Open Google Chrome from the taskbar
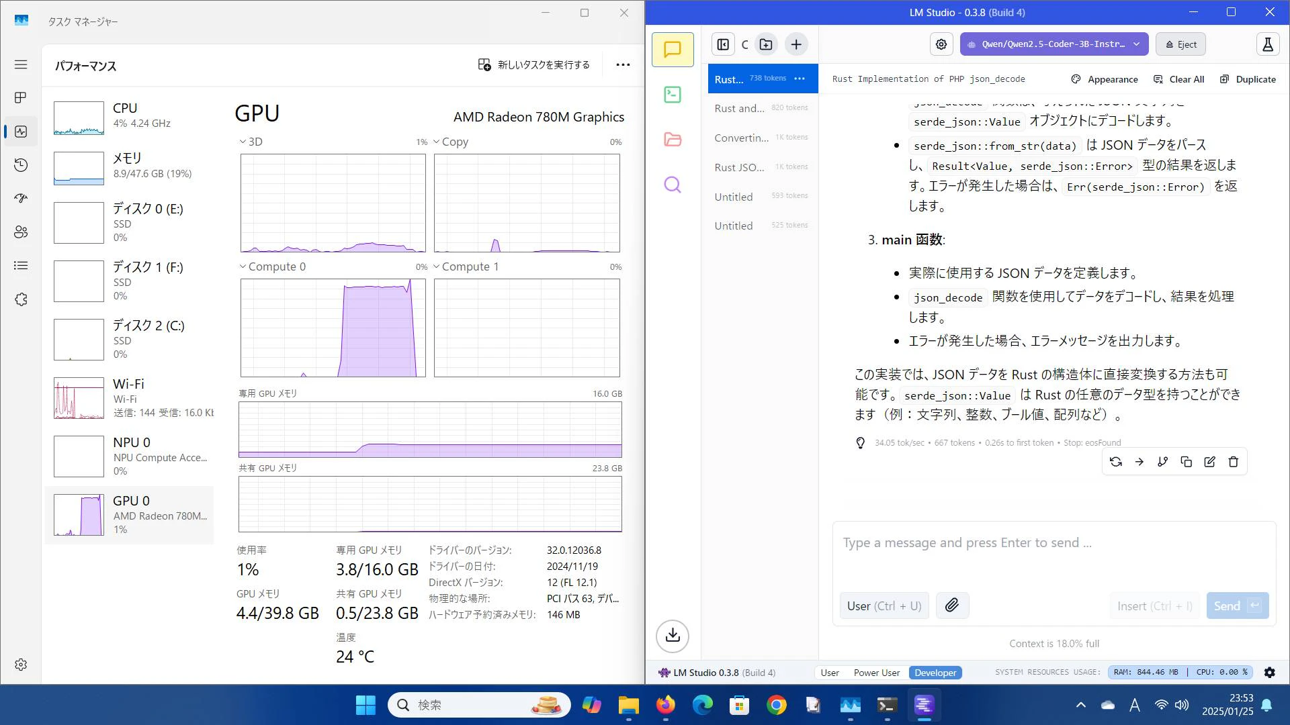The width and height of the screenshot is (1290, 725). click(777, 705)
